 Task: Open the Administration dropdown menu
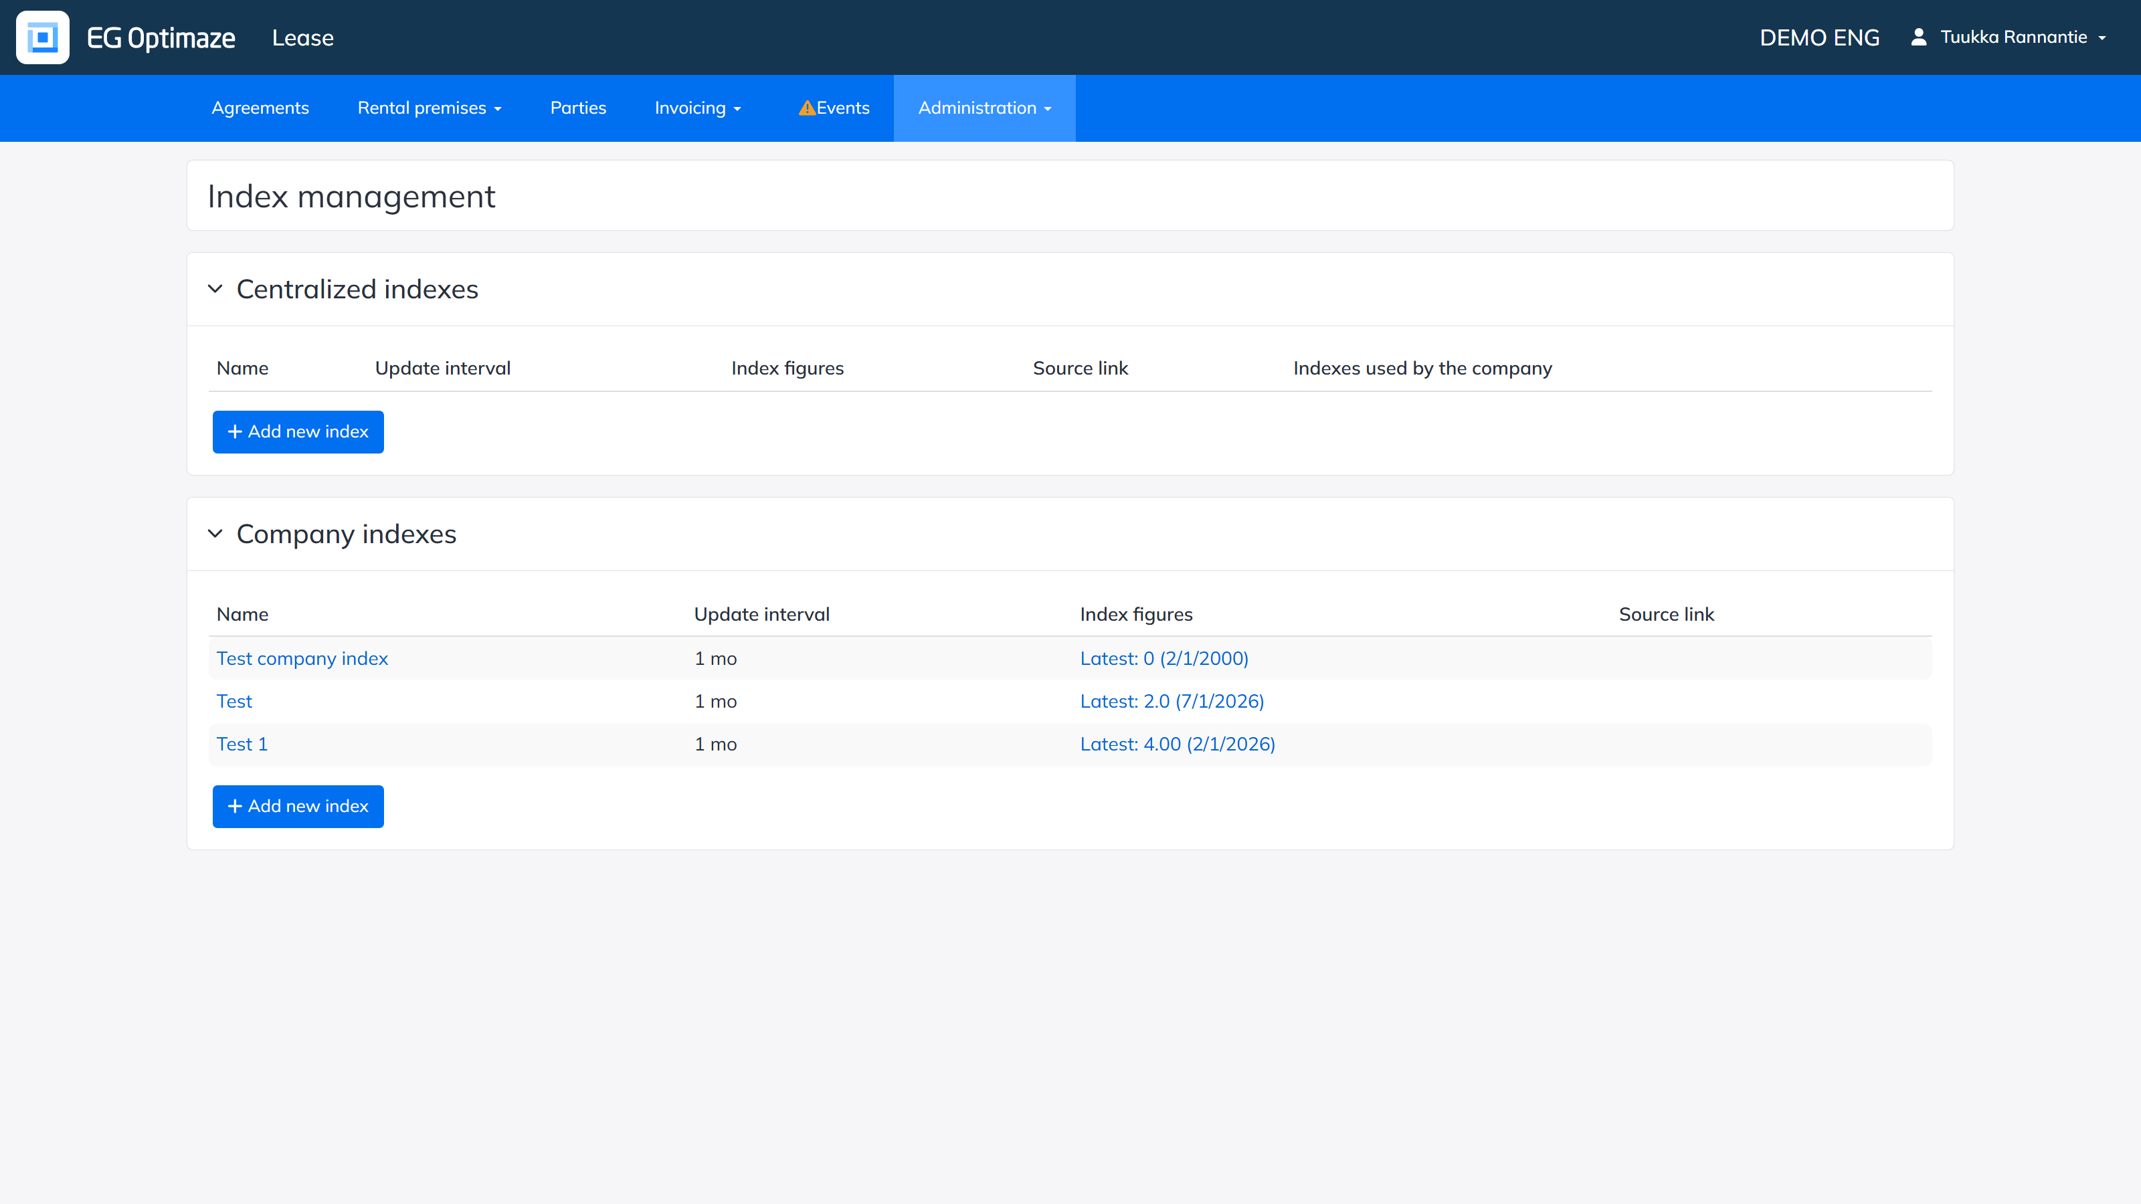(984, 108)
